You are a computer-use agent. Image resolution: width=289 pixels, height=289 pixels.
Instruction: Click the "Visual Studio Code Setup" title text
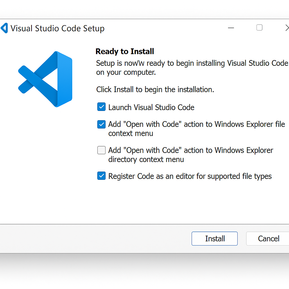pos(57,28)
